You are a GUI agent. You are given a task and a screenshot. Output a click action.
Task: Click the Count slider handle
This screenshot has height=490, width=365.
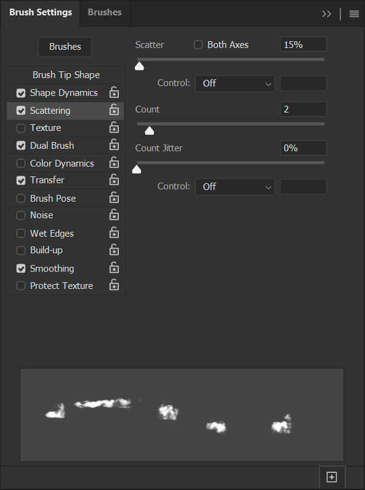pos(150,130)
